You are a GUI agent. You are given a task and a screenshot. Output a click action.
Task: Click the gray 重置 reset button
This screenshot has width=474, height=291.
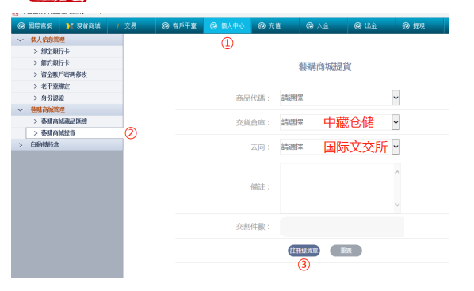pyautogui.click(x=346, y=251)
